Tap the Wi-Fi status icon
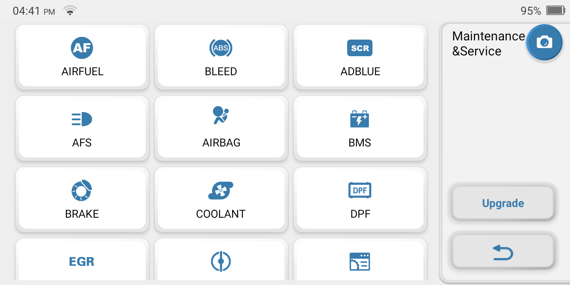Viewport: 570px width, 285px height. 70,11
